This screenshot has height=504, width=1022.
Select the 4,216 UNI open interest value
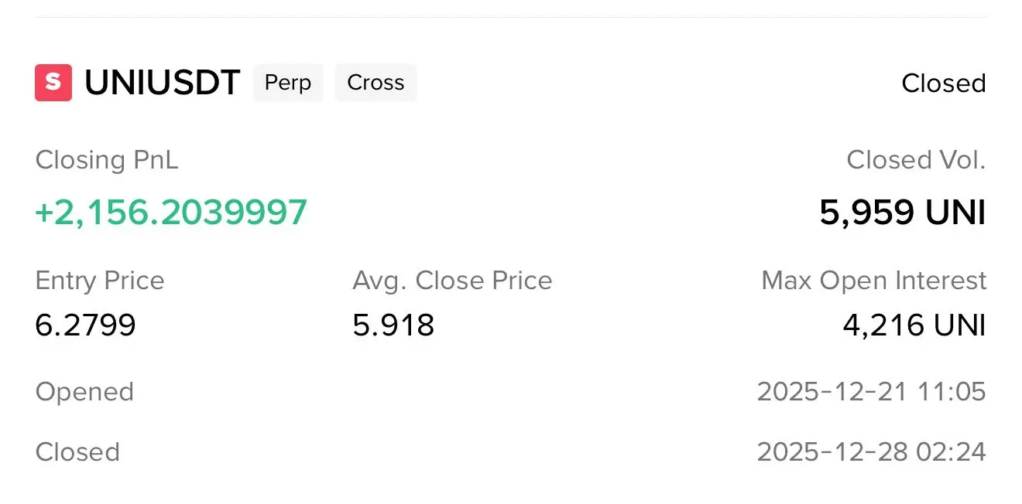pos(914,325)
